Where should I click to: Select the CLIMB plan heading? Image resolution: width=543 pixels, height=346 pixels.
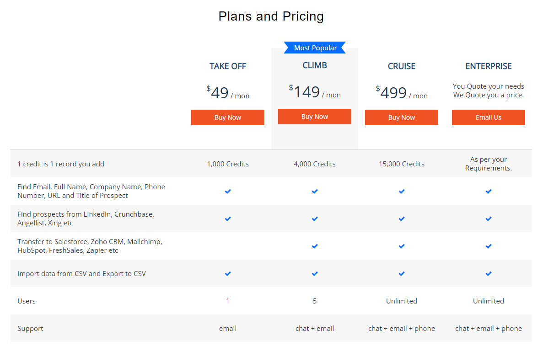(314, 65)
